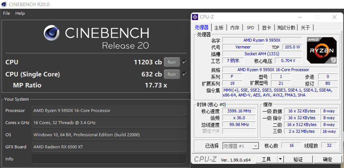Click the 工艺 value 7 纳米
Image resolution: width=344 pixels, height=168 pixels.
pos(233,60)
